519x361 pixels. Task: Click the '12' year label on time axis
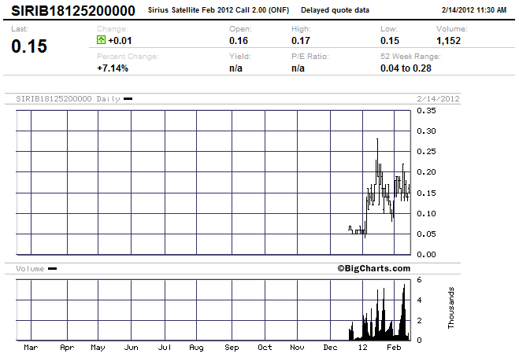363,347
